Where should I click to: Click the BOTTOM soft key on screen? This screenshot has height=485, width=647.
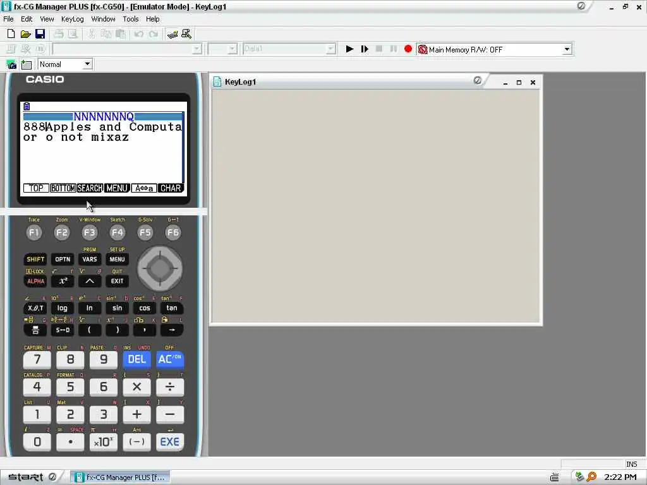coord(63,188)
